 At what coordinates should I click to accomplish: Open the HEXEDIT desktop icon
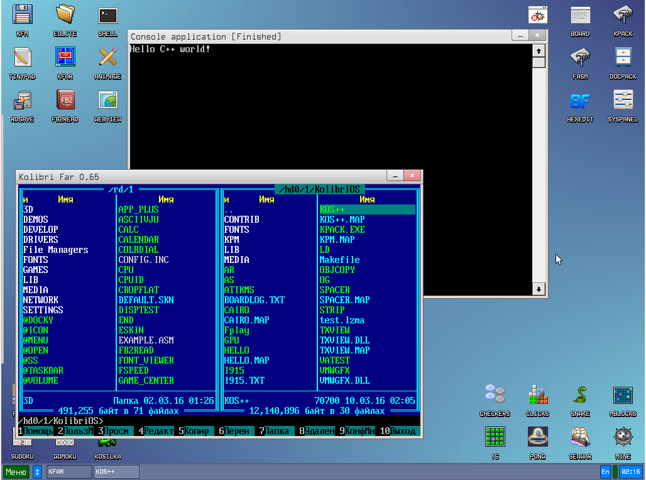(580, 101)
